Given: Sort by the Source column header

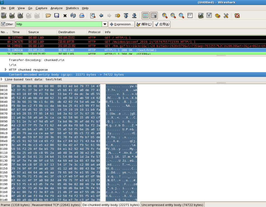Looking at the screenshot, I should (x=42, y=32).
